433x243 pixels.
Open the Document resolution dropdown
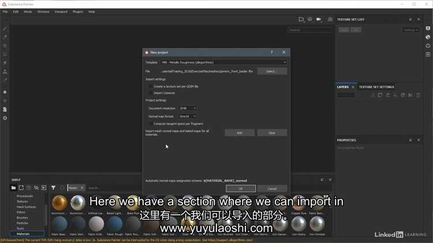(188, 109)
